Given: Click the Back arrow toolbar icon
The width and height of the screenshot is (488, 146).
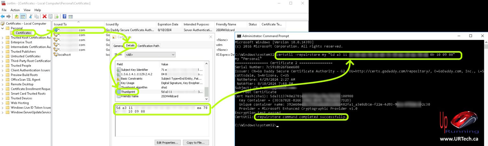Looking at the screenshot, I should point(3,17).
